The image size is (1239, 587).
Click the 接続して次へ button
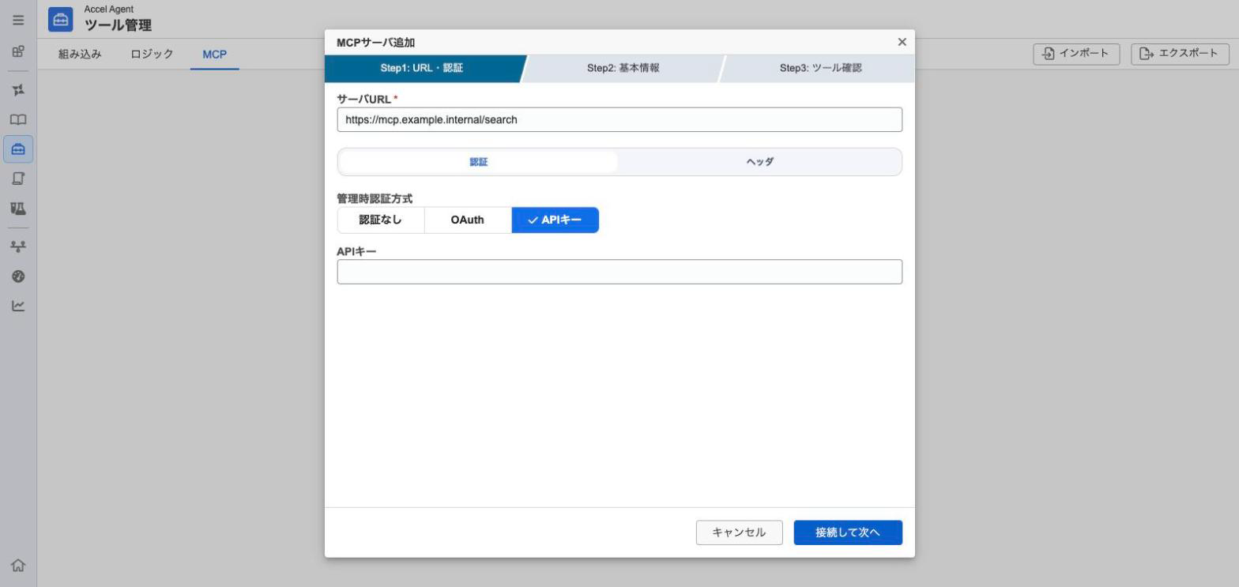click(x=848, y=532)
